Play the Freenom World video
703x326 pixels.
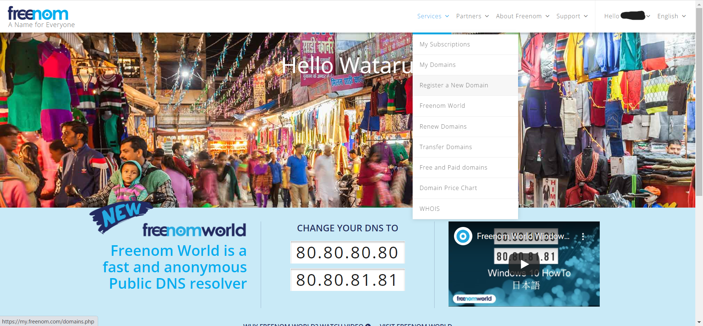[524, 264]
